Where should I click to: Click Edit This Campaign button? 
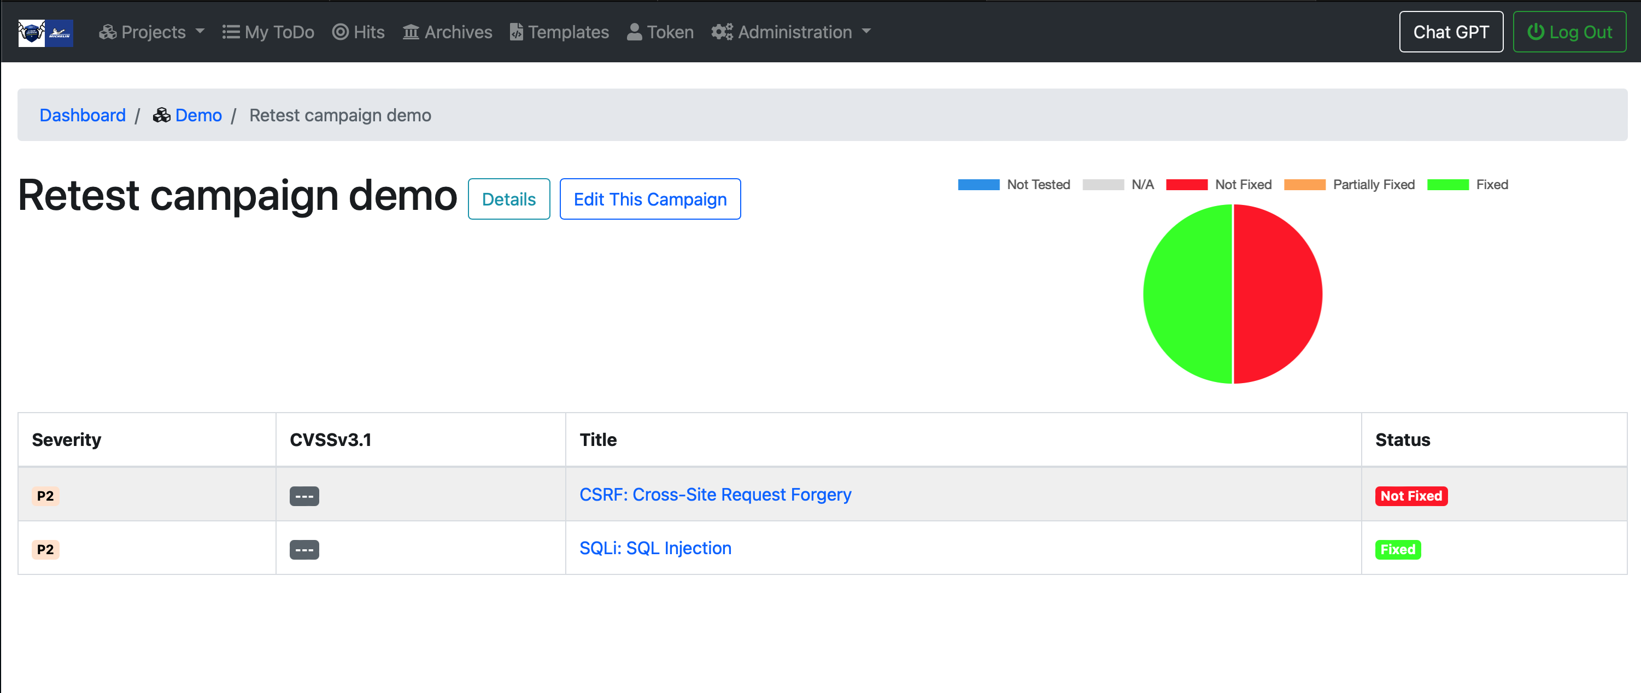pyautogui.click(x=650, y=199)
